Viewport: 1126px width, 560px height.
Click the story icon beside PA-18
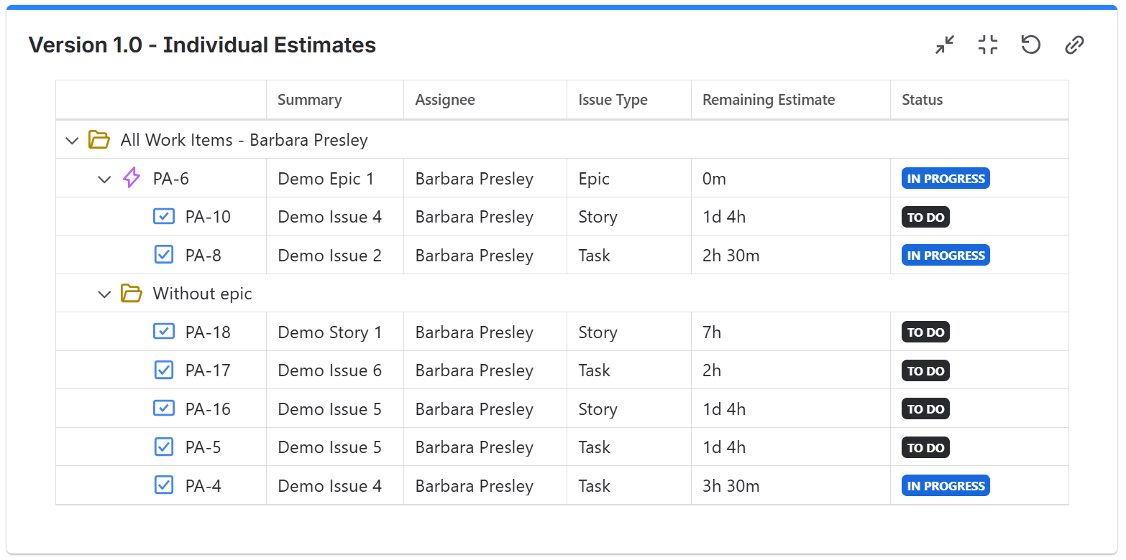click(164, 332)
